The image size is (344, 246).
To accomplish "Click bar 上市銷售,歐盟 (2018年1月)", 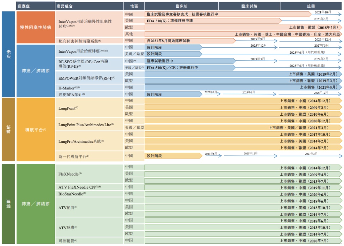I will click(x=243, y=27).
